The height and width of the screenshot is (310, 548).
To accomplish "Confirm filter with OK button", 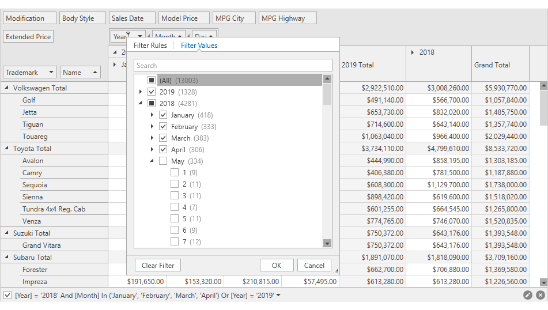I will tap(277, 265).
